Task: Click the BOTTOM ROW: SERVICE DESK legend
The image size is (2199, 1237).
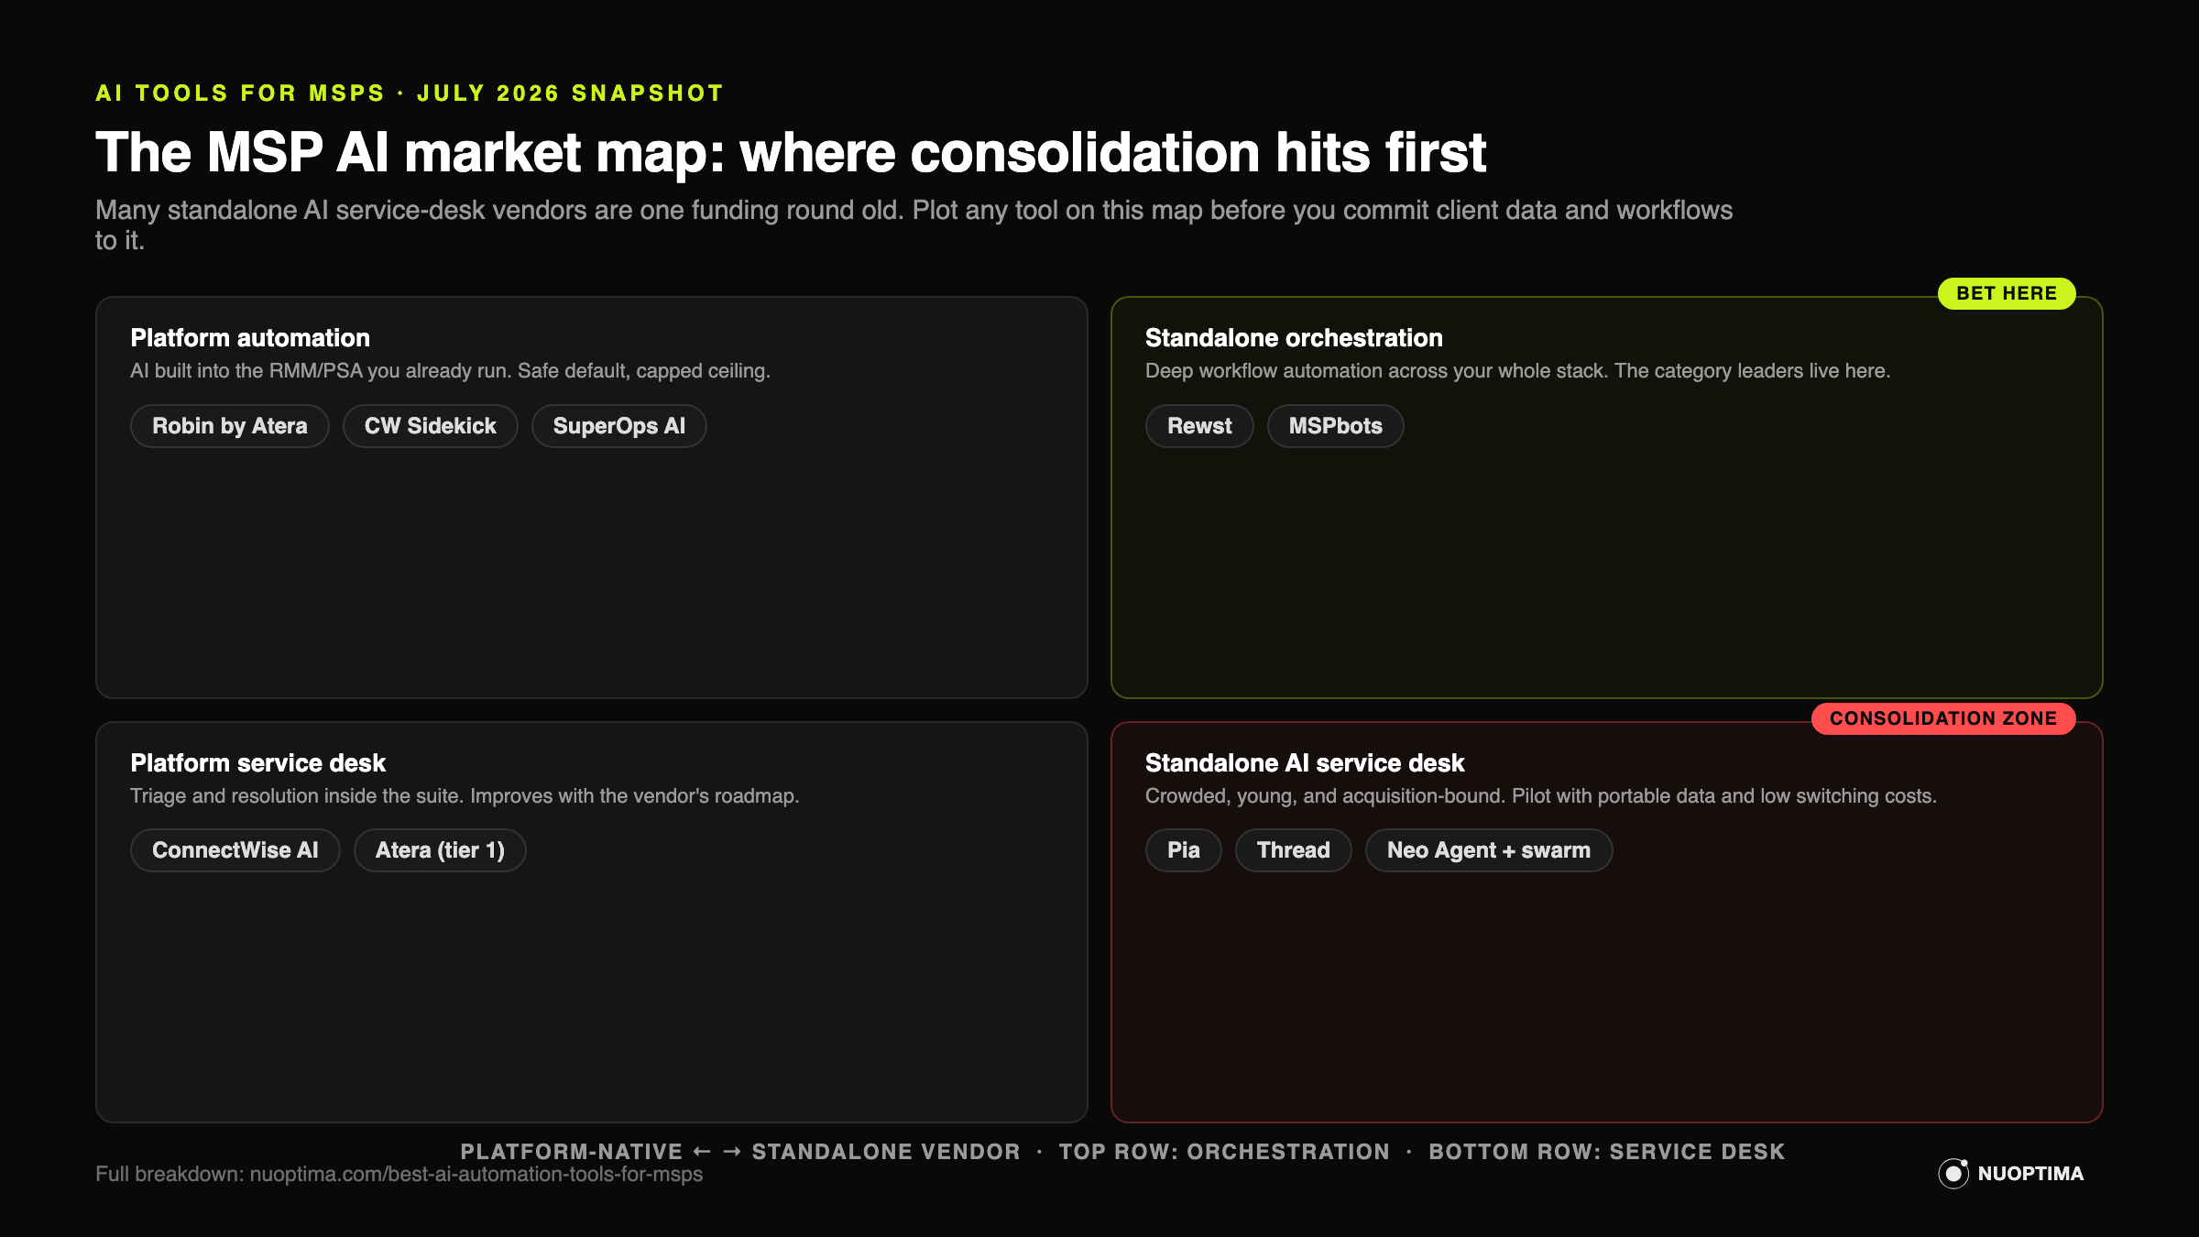Action: pyautogui.click(x=1607, y=1152)
